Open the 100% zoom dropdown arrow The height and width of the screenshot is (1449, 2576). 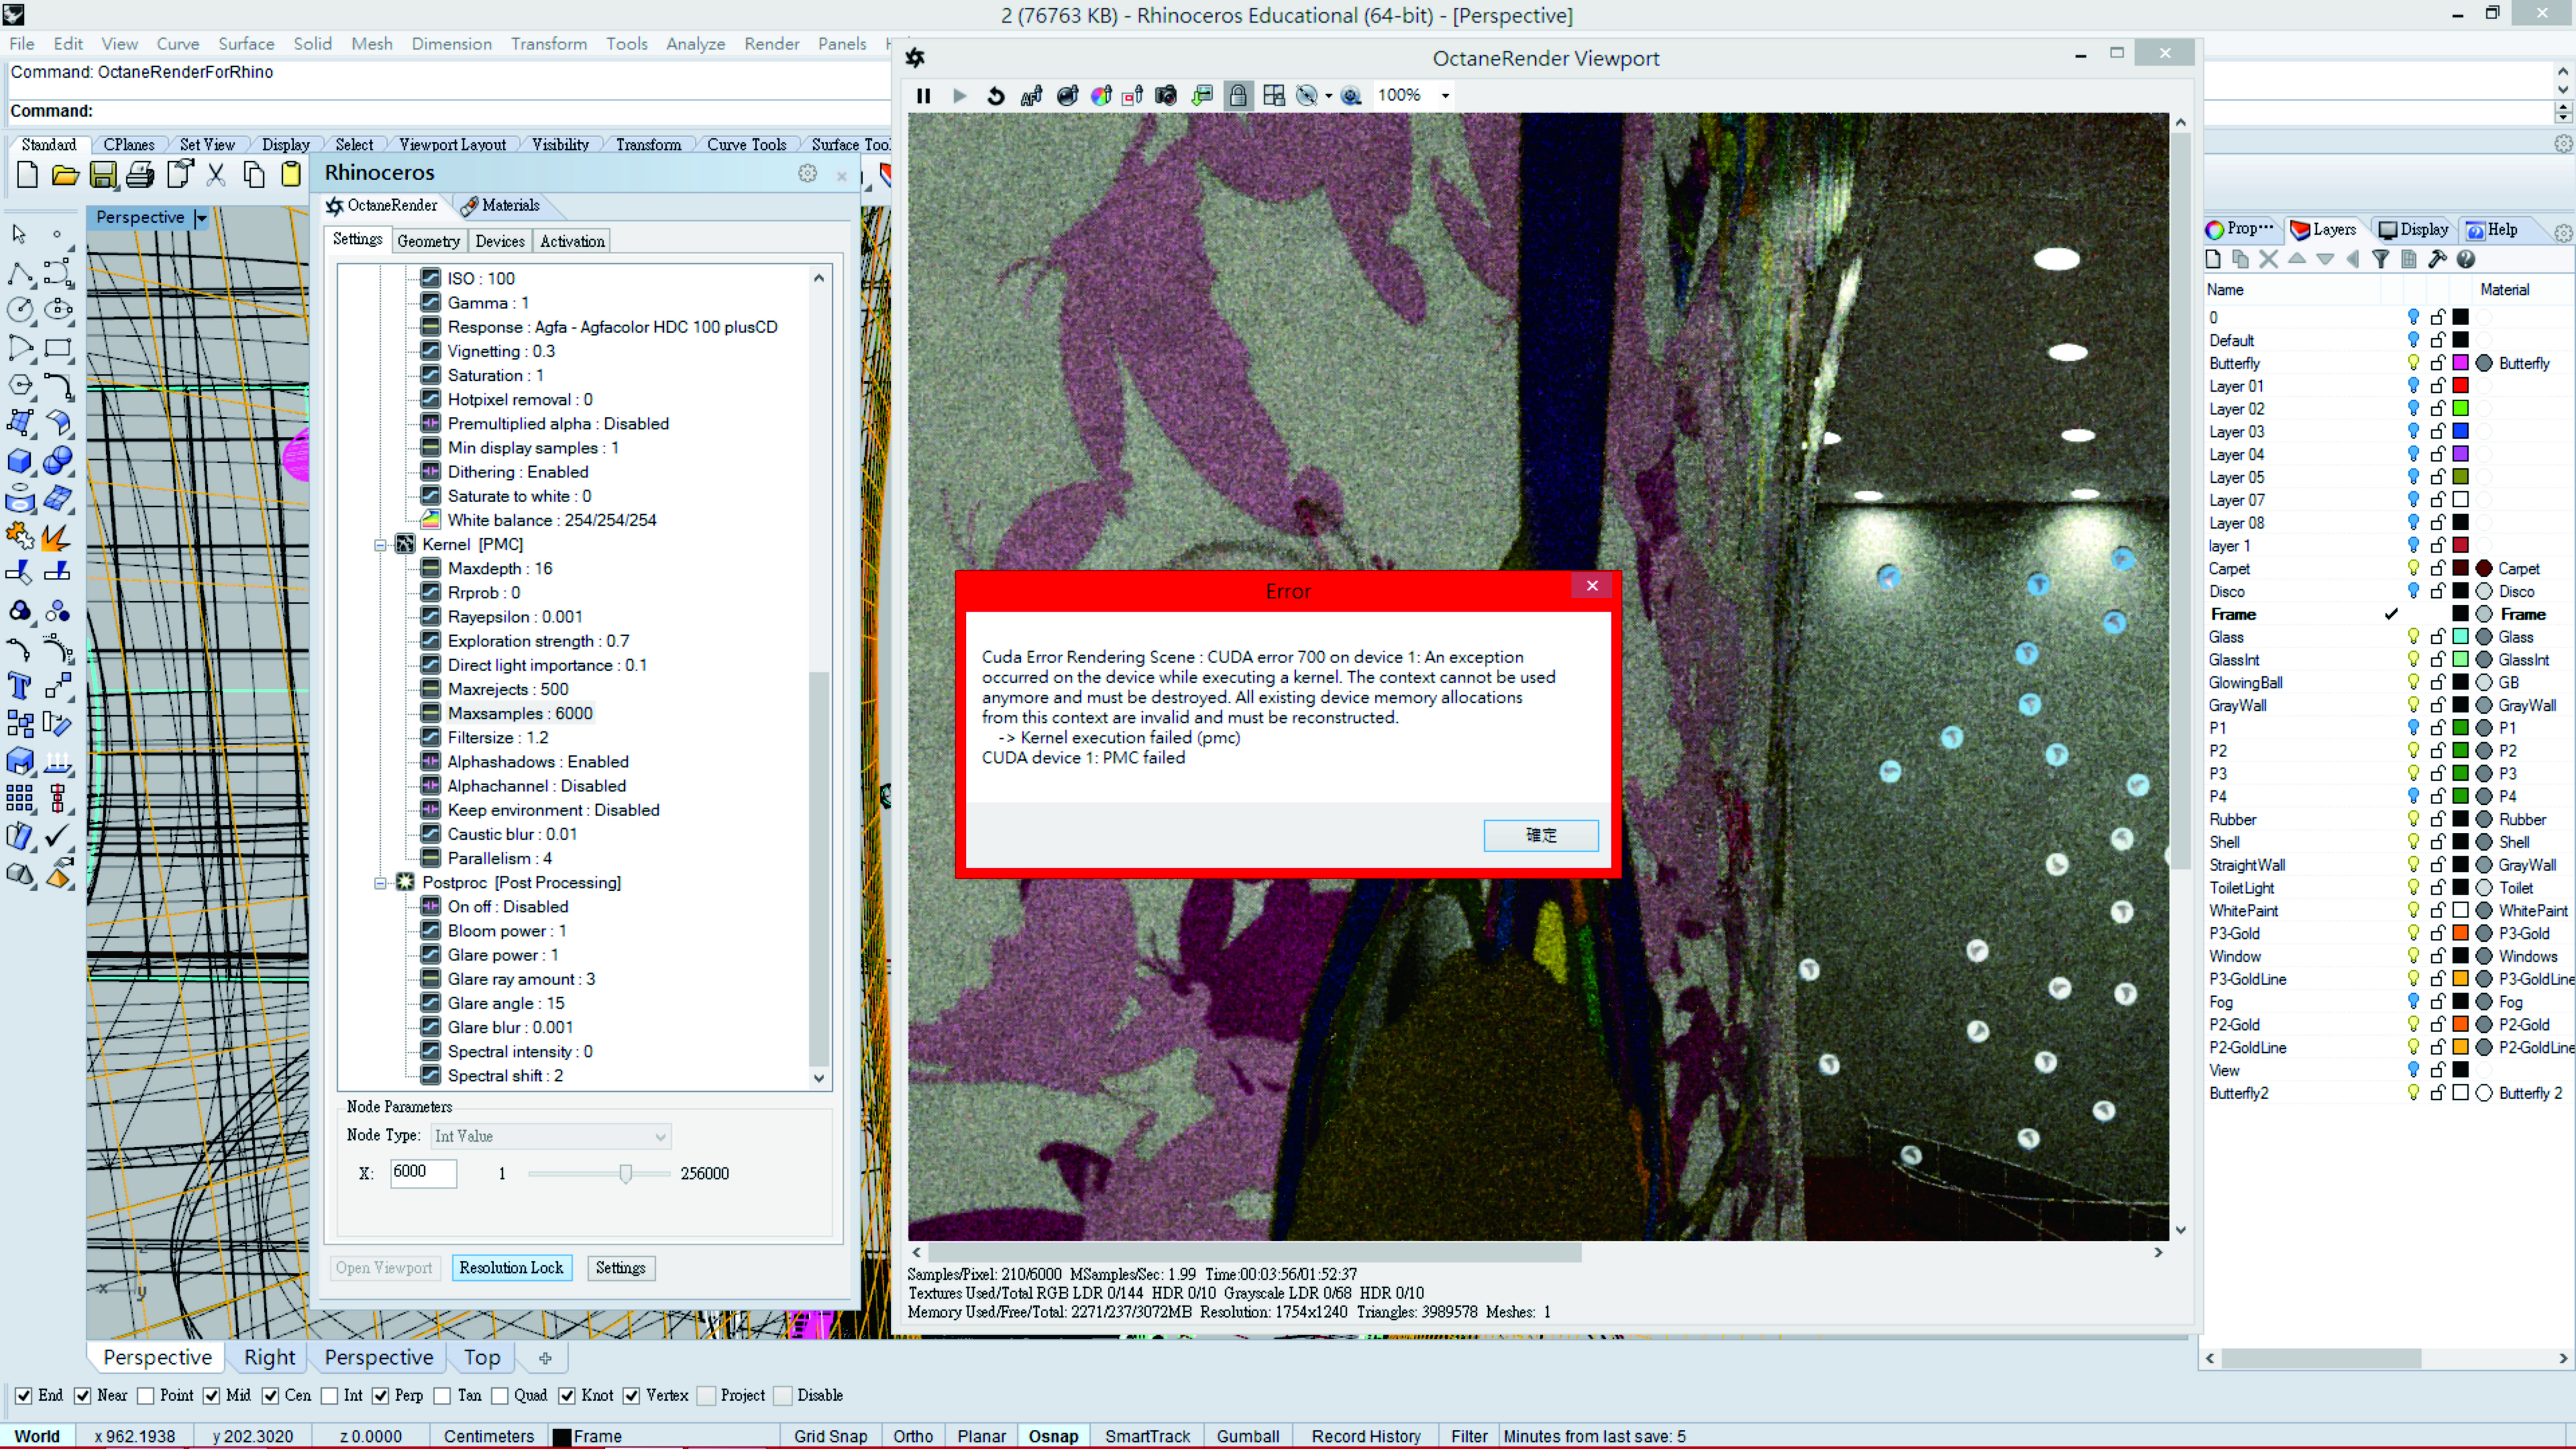point(1445,96)
